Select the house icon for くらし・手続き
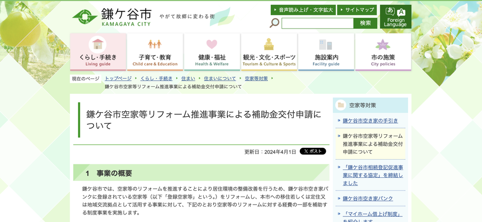482x222 pixels. [97, 45]
